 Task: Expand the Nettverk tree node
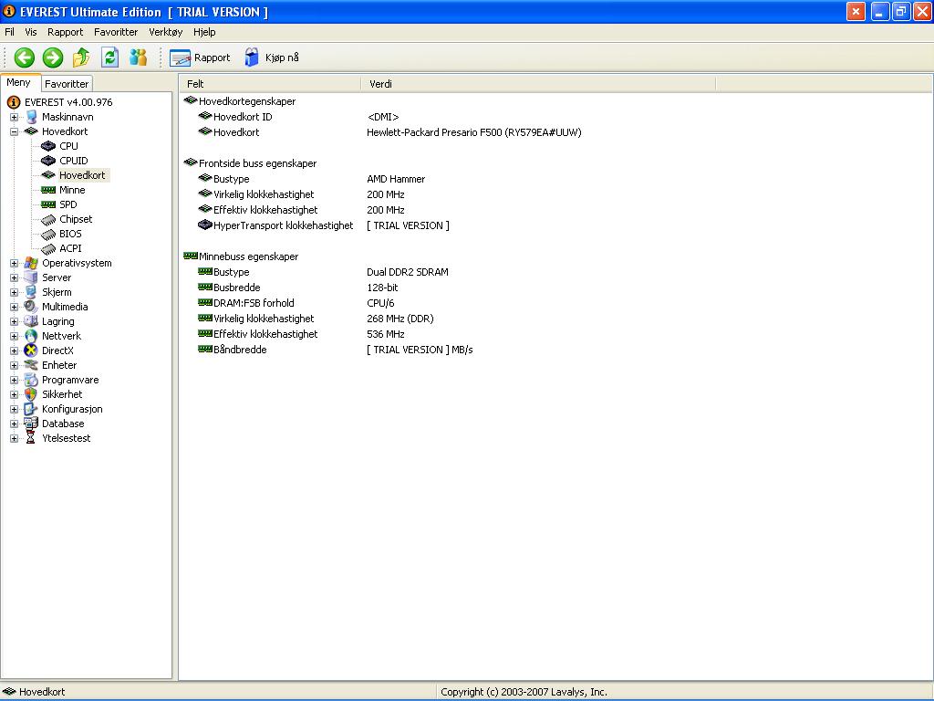tap(14, 336)
